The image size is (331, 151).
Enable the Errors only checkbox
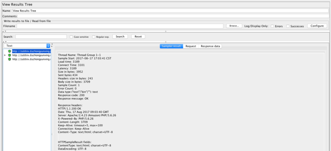272,26
